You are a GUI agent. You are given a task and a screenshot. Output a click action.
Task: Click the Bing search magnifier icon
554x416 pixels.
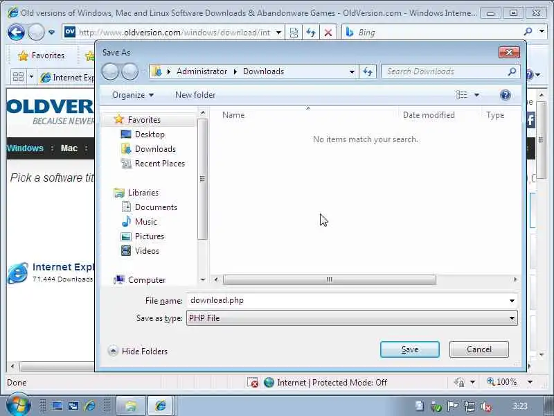click(x=528, y=32)
